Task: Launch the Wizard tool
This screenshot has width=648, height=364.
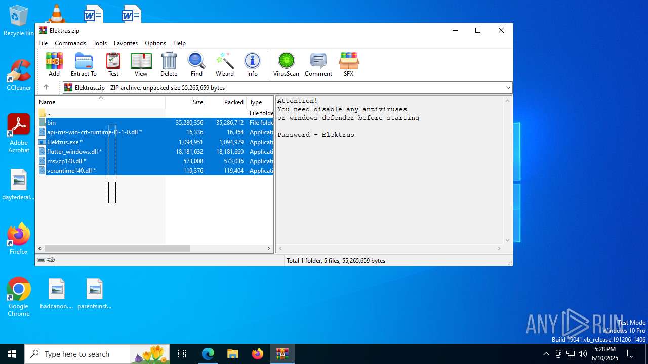Action: [225, 64]
